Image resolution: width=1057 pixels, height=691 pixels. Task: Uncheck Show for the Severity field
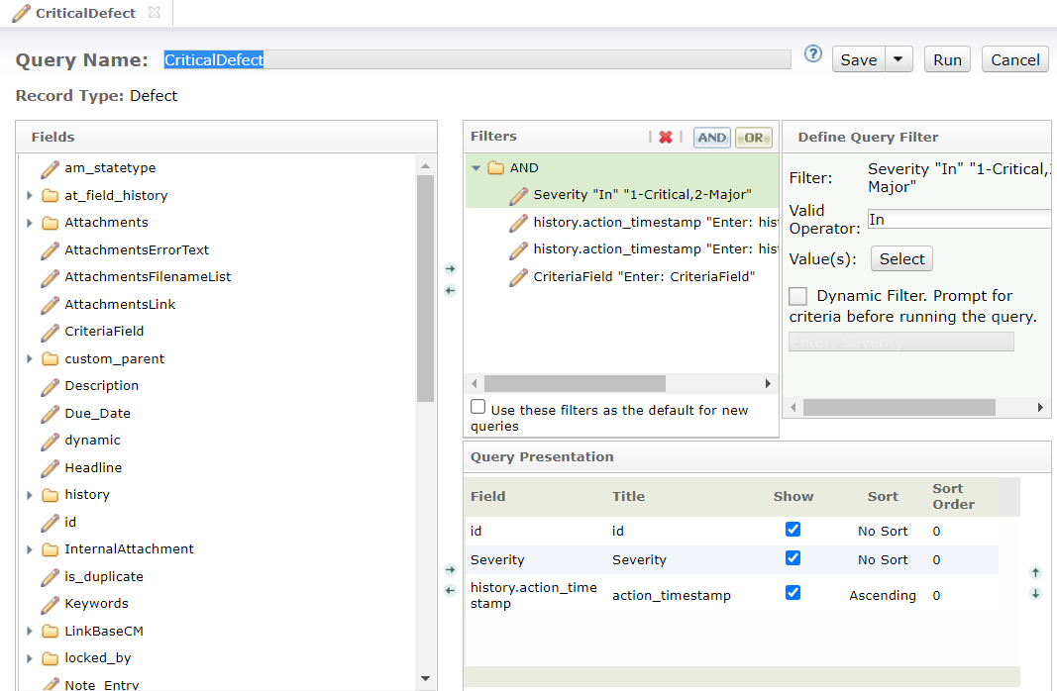click(793, 558)
